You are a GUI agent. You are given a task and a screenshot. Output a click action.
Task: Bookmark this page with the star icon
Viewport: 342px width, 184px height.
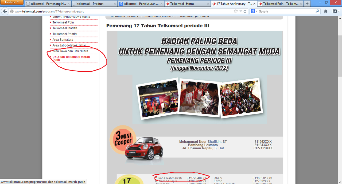coord(236,11)
